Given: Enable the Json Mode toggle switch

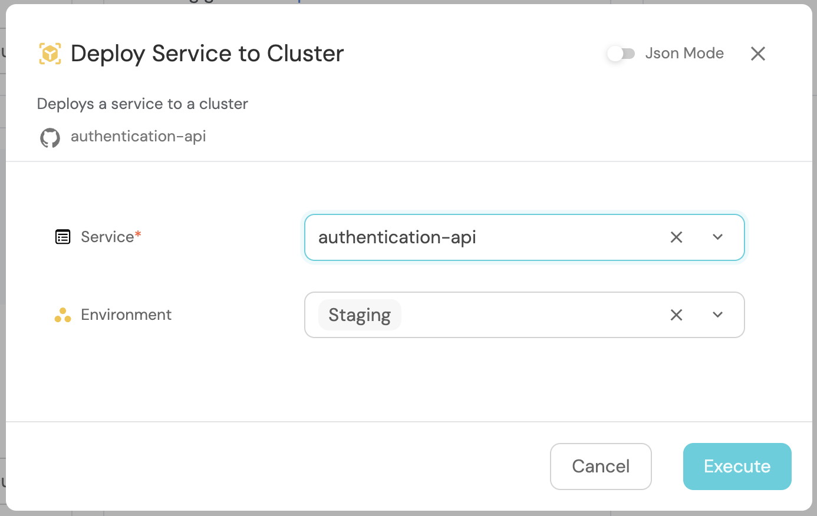Looking at the screenshot, I should click(621, 54).
